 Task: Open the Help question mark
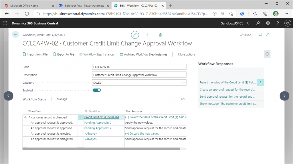click(278, 23)
